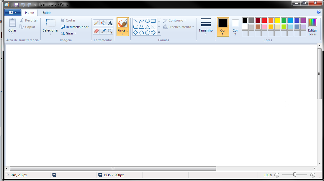Screen dimensions: 324x181
Task: Click the zoom slider handle
Action: (295, 175)
